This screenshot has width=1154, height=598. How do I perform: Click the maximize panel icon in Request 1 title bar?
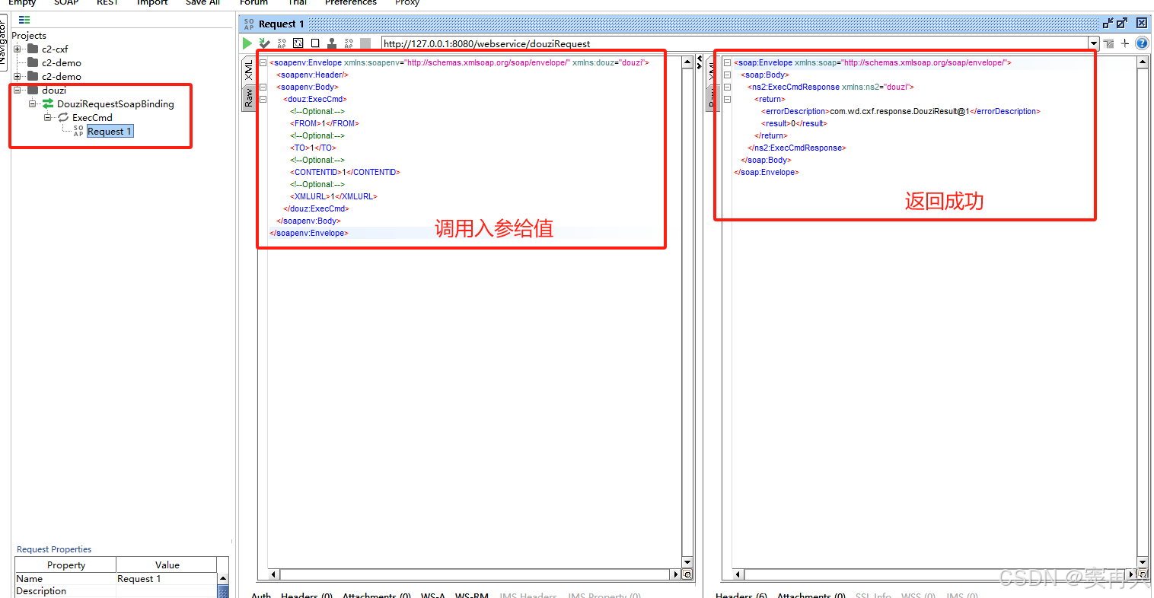click(1122, 24)
